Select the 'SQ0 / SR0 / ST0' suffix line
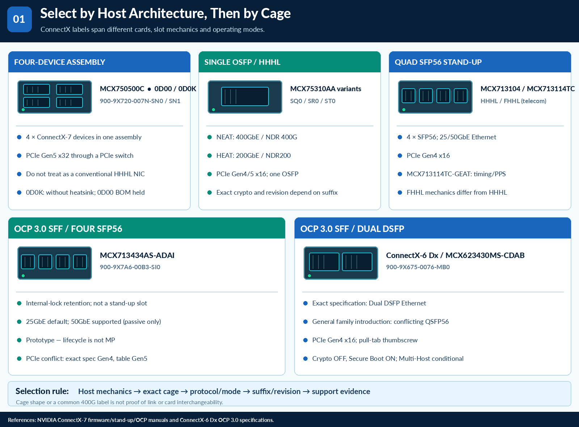Image resolution: width=579 pixels, height=427 pixels. point(313,101)
